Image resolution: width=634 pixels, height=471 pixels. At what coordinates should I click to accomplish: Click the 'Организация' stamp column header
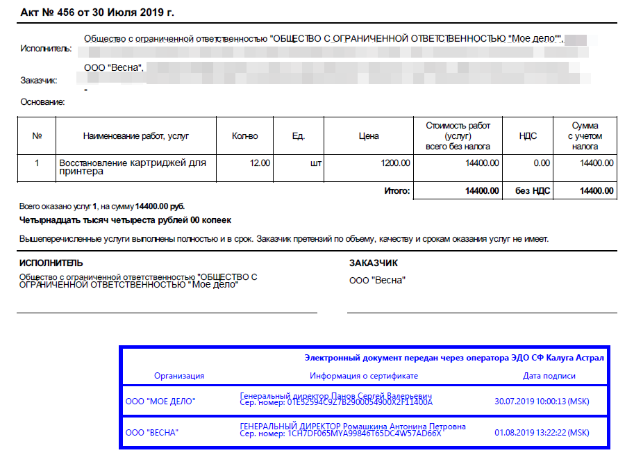pyautogui.click(x=178, y=376)
